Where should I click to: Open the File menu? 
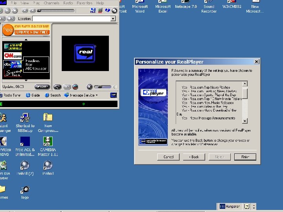point(13,3)
